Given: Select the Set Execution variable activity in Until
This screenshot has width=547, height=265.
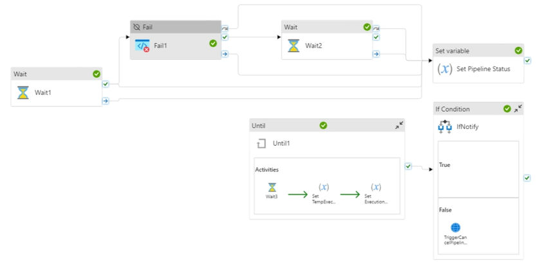Looking at the screenshot, I should point(376,193).
